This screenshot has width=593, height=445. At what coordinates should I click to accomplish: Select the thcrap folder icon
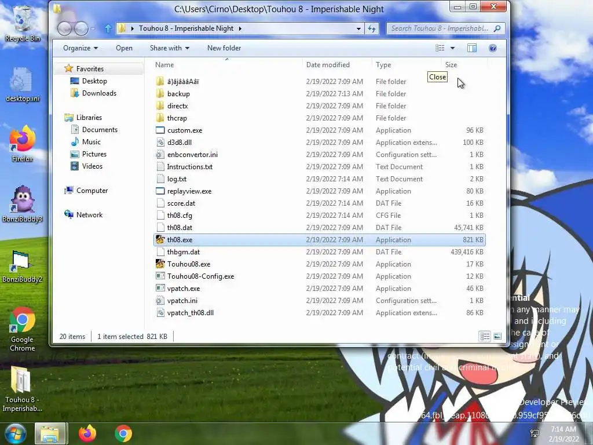pos(160,118)
